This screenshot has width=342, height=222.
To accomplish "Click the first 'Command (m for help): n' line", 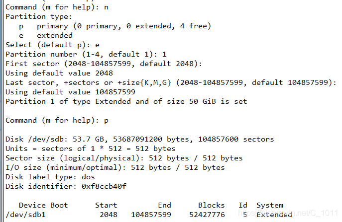I will pyautogui.click(x=57, y=7).
